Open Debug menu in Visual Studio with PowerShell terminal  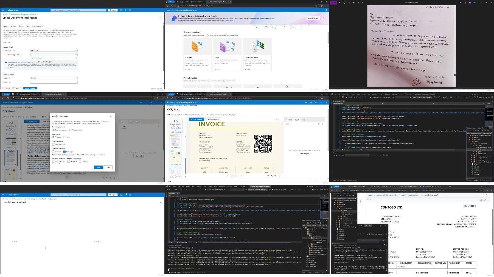pos(199,186)
